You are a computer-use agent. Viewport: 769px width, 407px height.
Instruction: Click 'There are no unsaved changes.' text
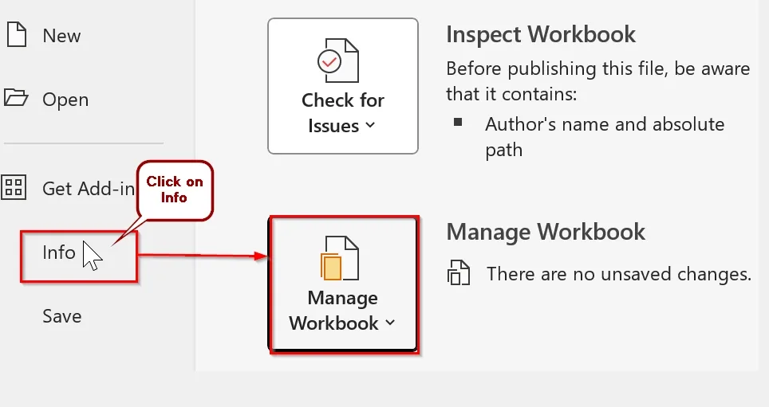click(x=619, y=274)
